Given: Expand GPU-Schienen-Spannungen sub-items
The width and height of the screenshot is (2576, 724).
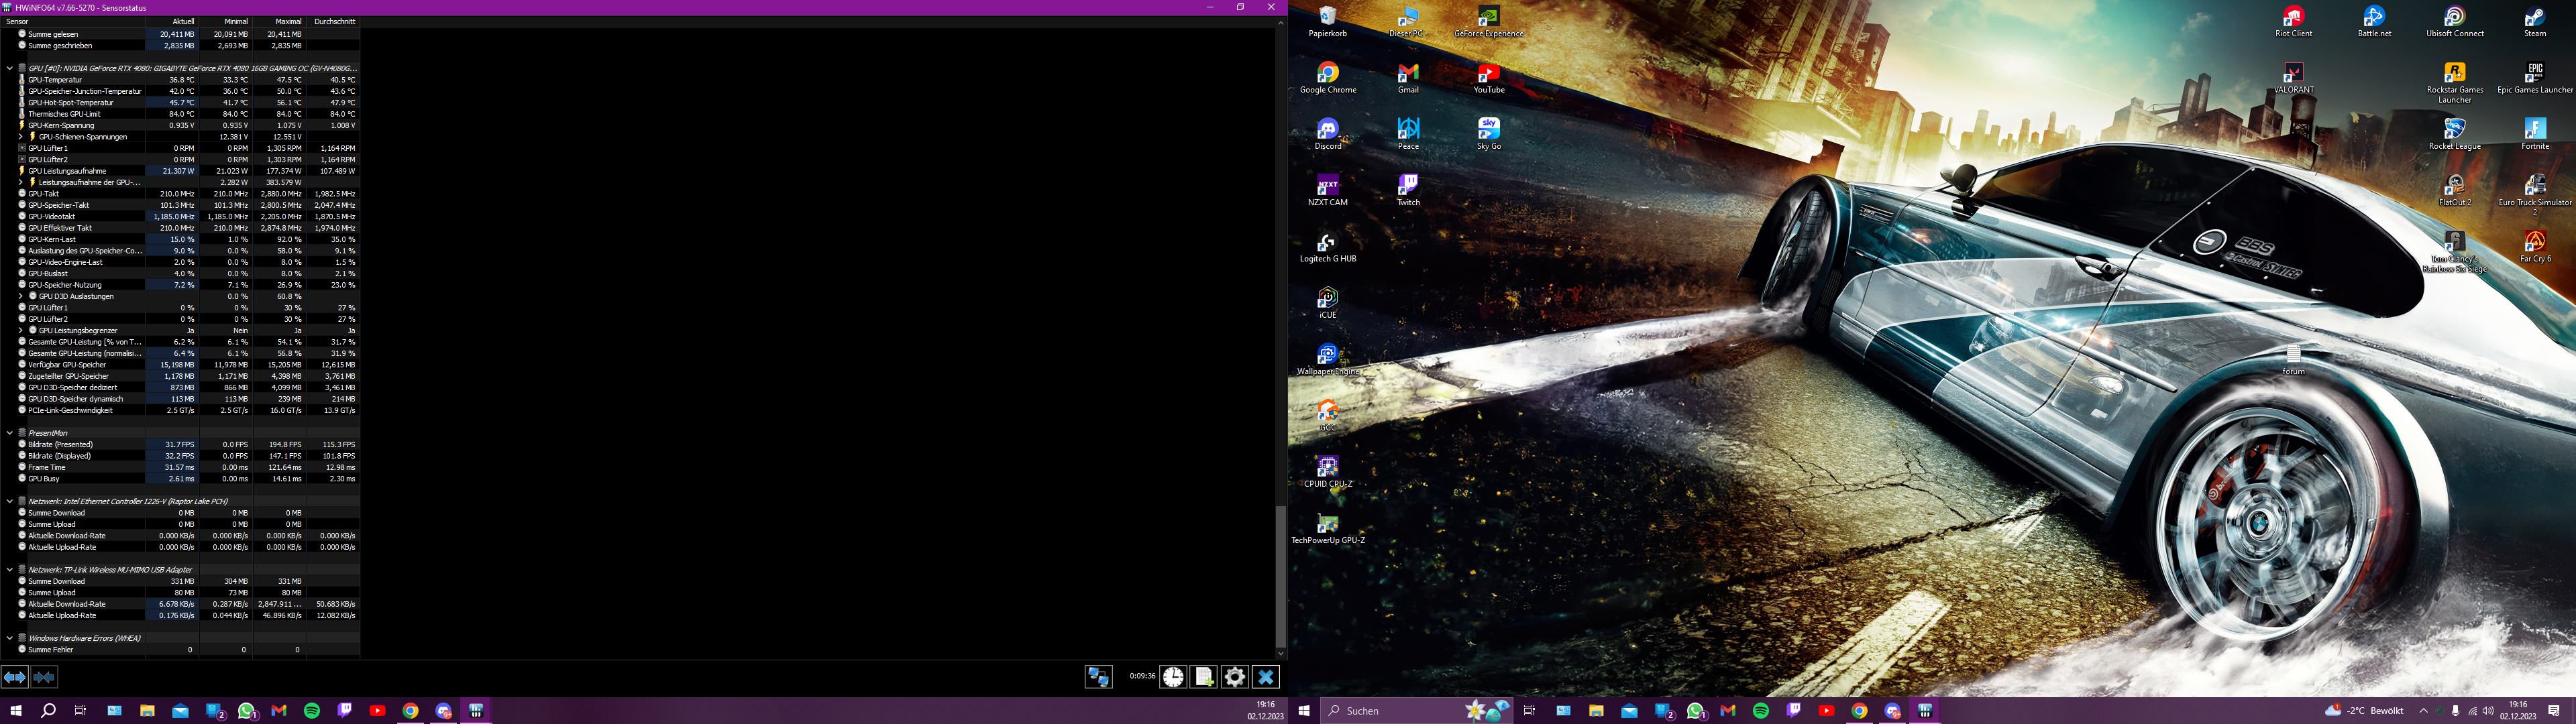Looking at the screenshot, I should (x=20, y=137).
